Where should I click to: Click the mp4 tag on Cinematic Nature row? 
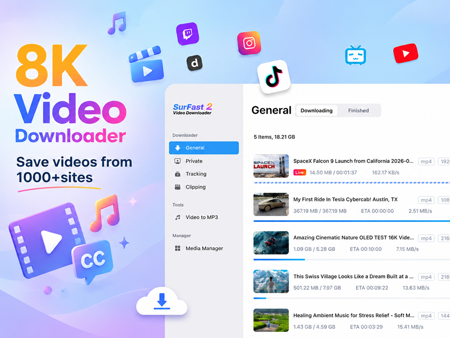pos(426,238)
